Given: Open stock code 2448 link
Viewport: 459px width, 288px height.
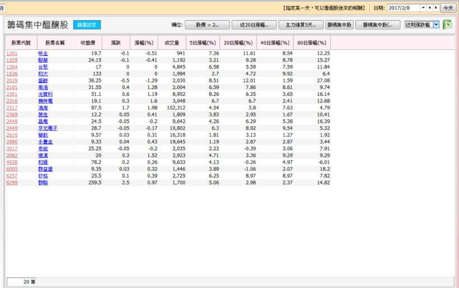Looking at the screenshot, I should [12, 121].
